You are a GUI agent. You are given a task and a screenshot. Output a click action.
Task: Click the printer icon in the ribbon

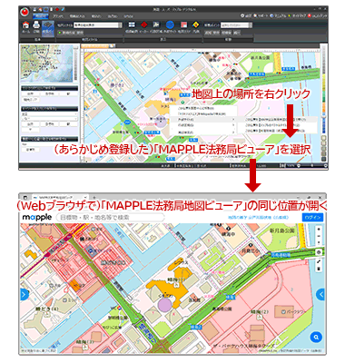point(36,25)
